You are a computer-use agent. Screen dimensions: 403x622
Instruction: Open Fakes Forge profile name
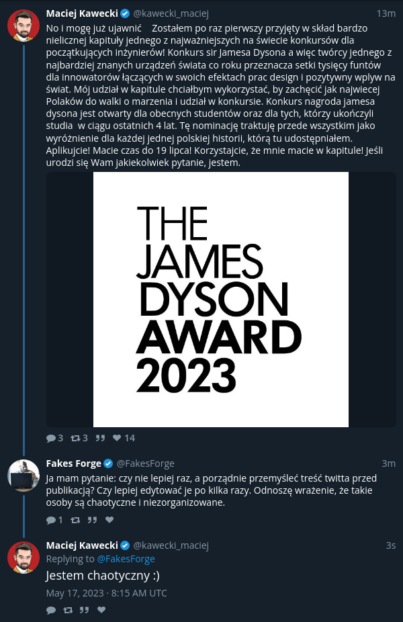click(74, 463)
